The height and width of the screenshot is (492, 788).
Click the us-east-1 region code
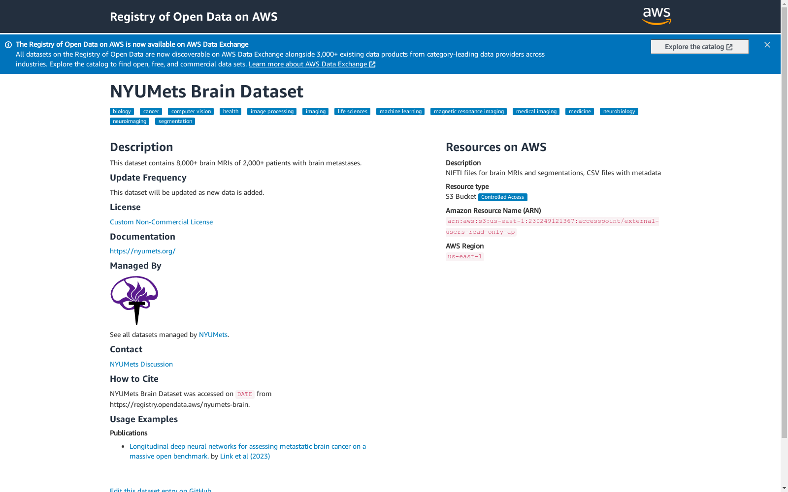pyautogui.click(x=465, y=256)
